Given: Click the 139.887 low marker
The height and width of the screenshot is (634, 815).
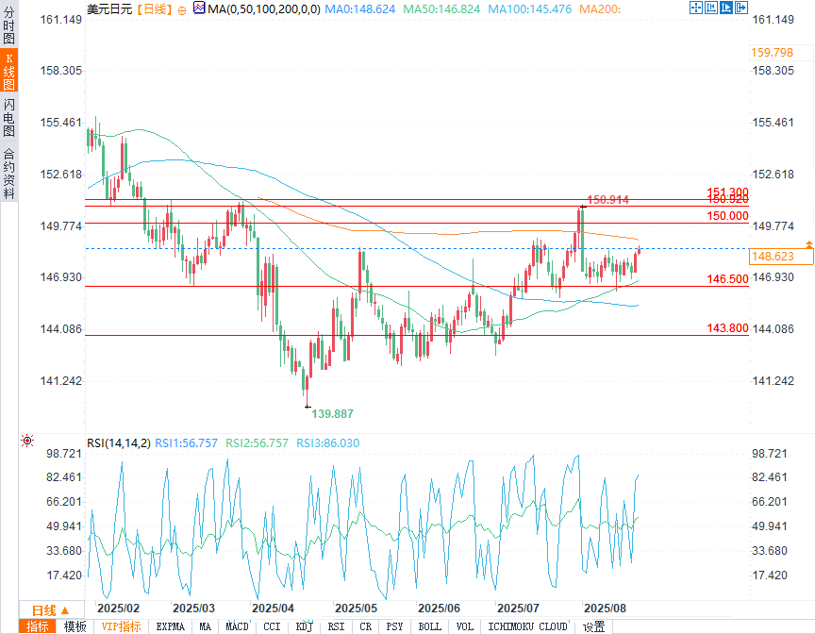Looking at the screenshot, I should (x=332, y=413).
